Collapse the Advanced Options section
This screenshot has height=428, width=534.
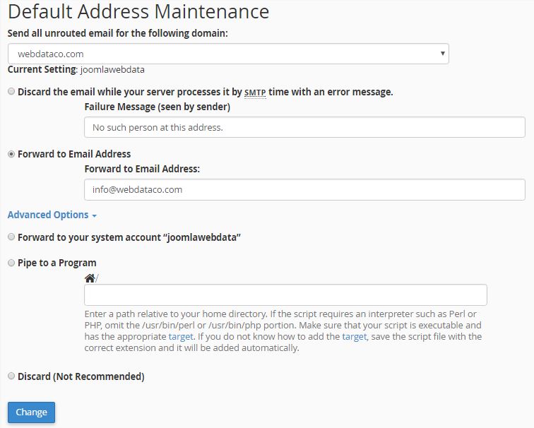[x=52, y=215]
